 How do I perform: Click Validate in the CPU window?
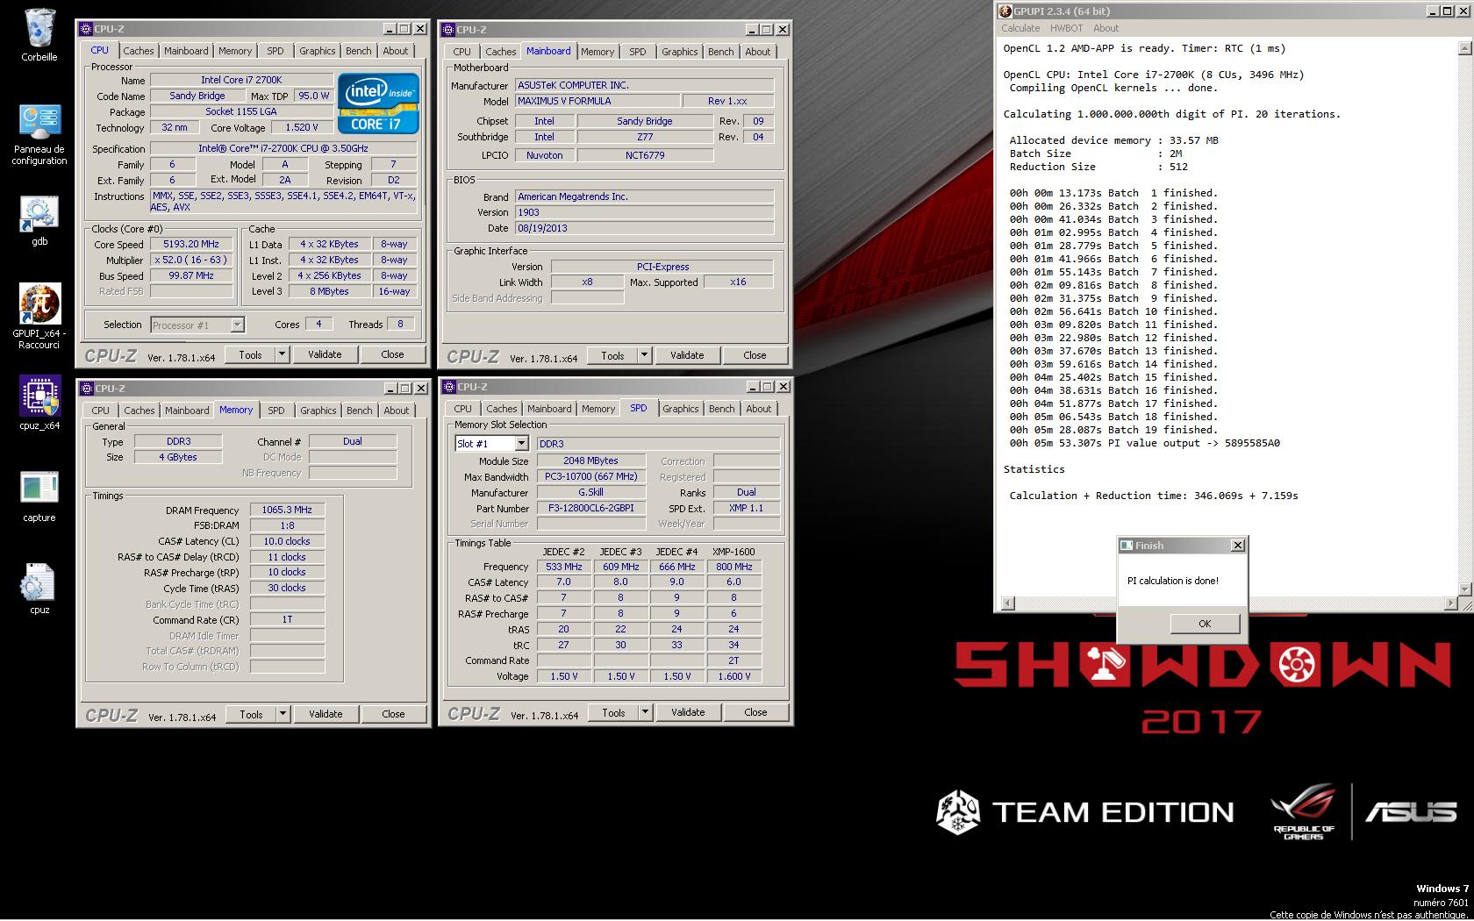(x=325, y=354)
